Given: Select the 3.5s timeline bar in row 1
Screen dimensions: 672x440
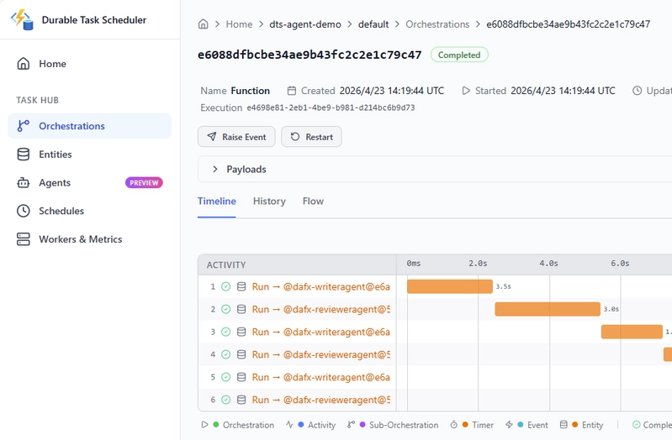Looking at the screenshot, I should pos(450,286).
